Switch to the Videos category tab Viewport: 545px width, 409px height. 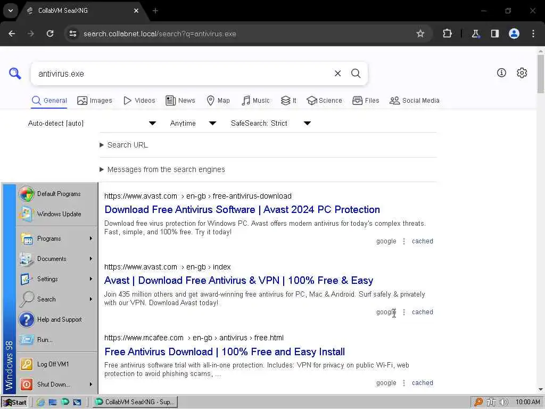point(139,101)
